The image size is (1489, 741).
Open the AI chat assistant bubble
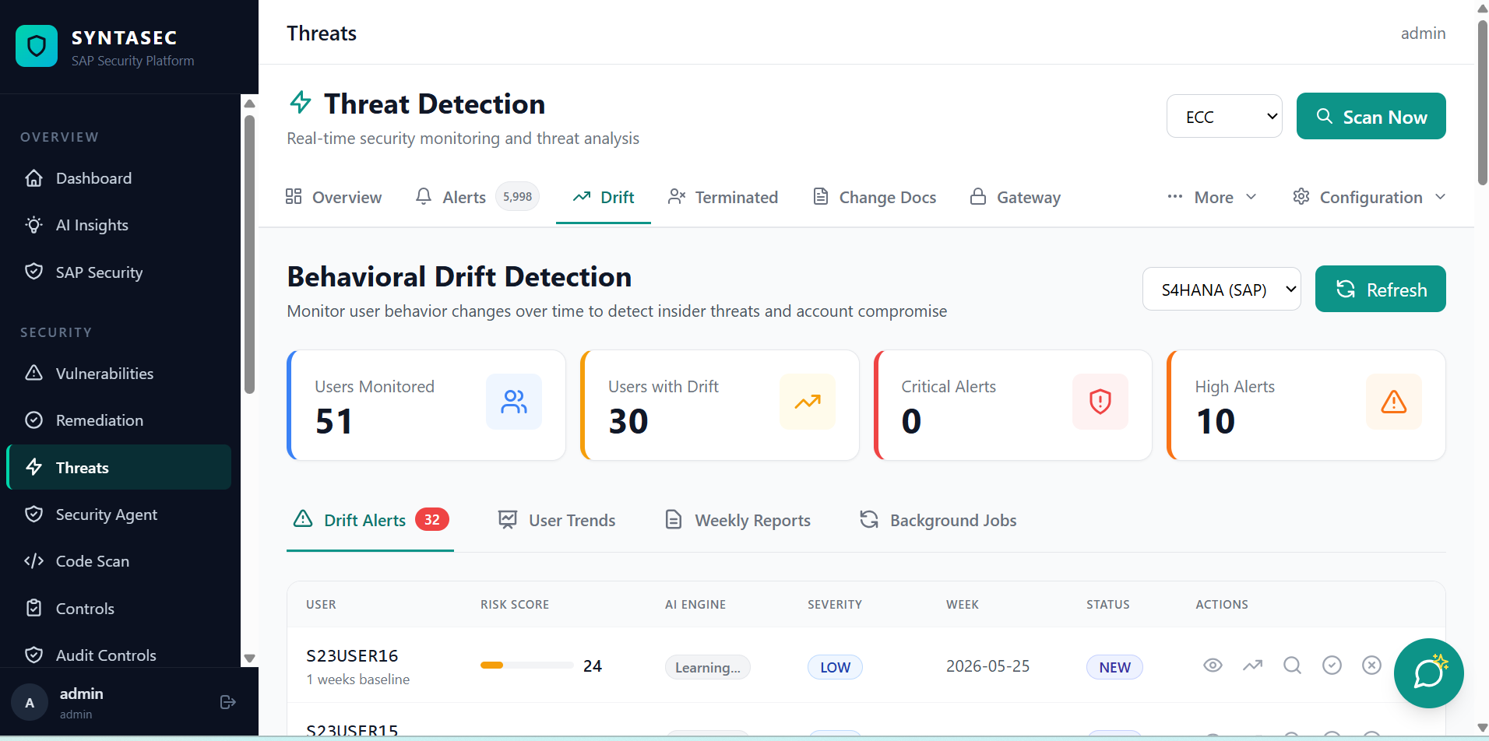(x=1429, y=673)
